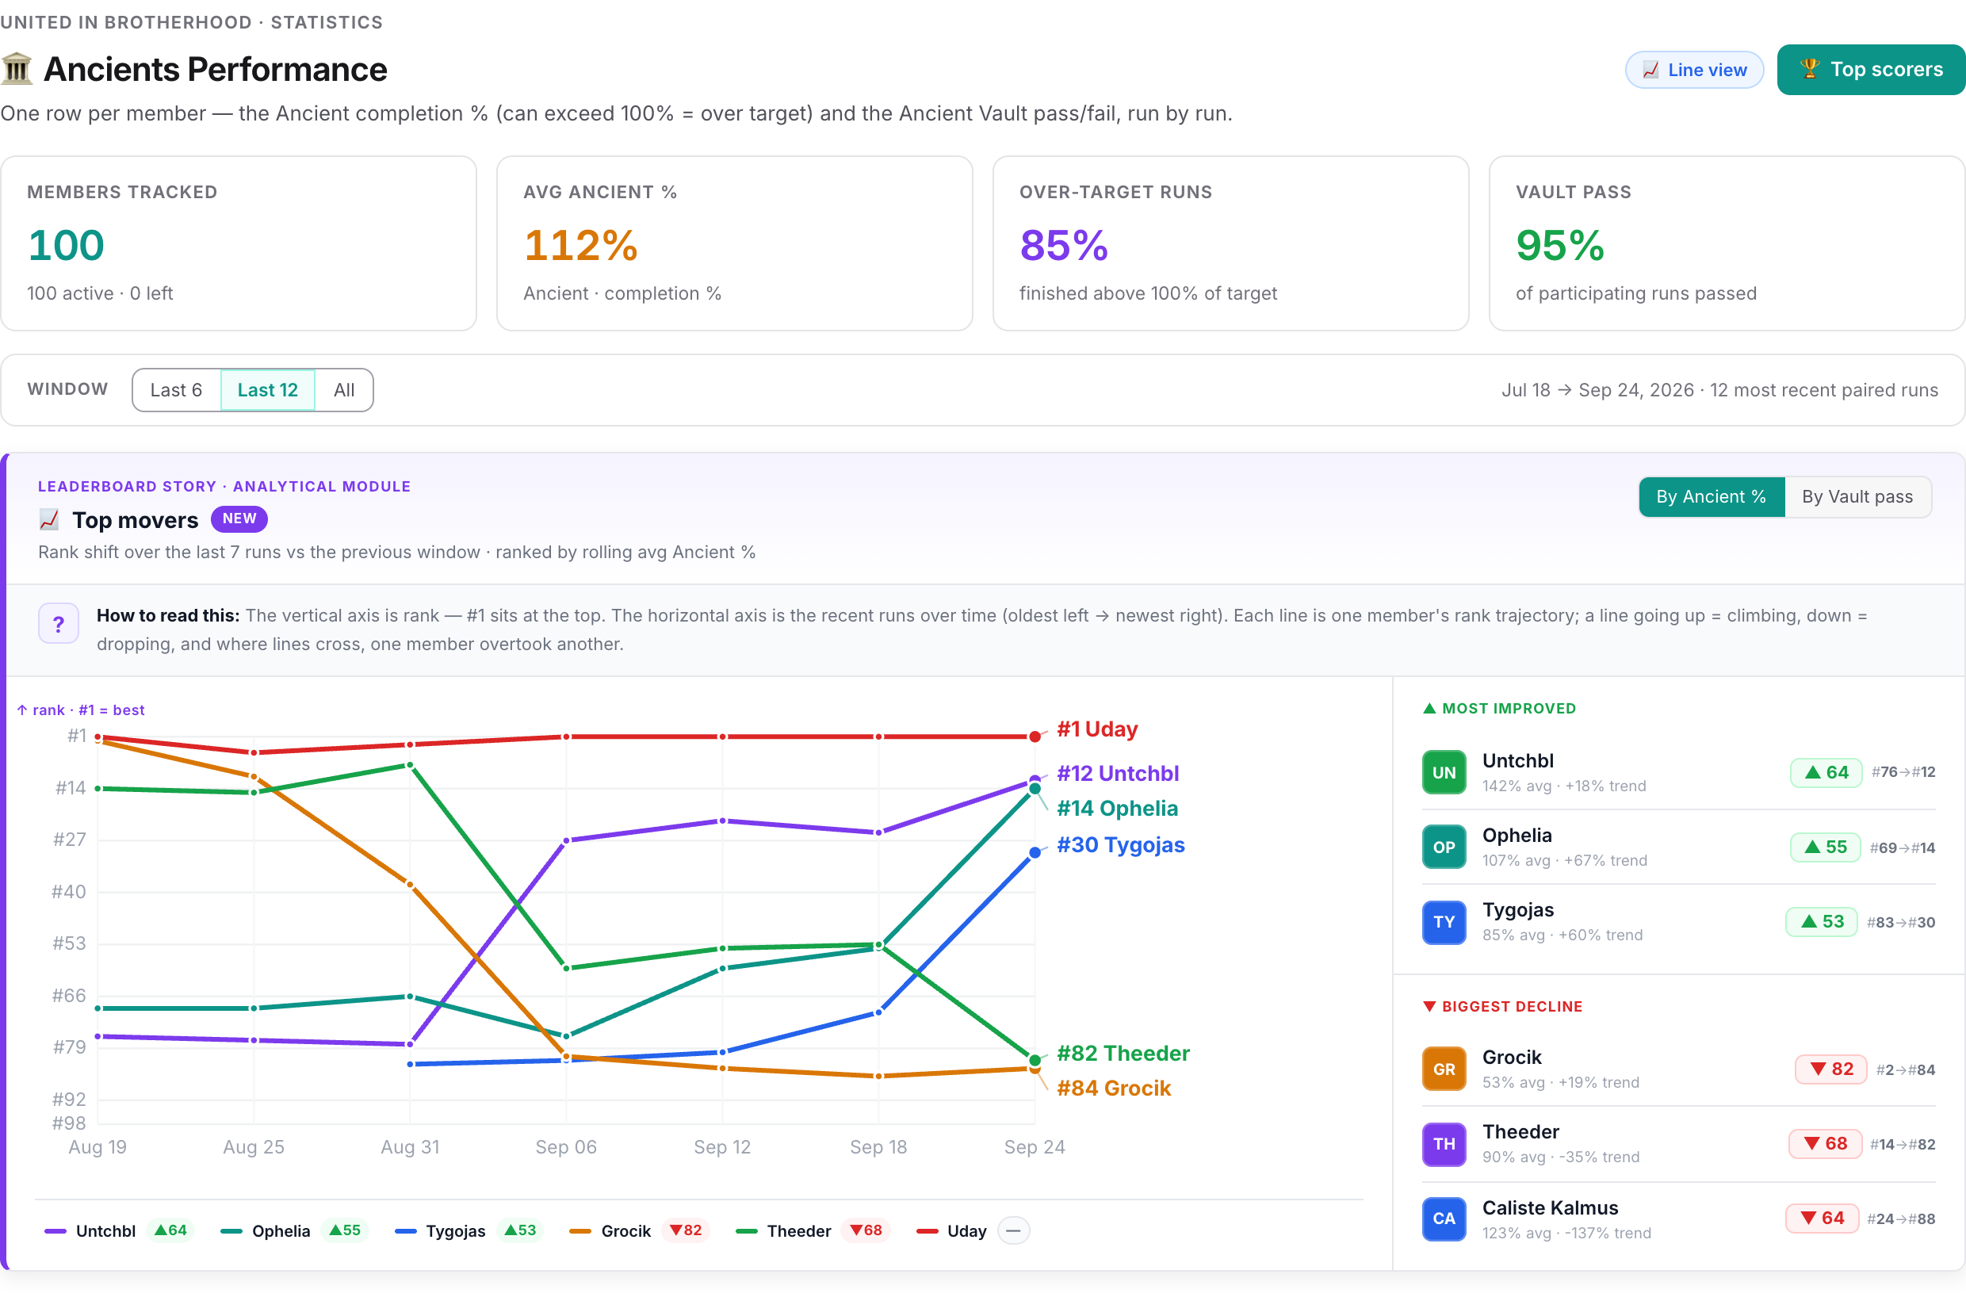Switch ranking to By Vault pass
Image resolution: width=1966 pixels, height=1297 pixels.
[1857, 497]
